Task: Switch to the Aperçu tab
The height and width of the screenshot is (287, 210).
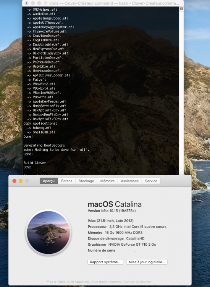Action: pyautogui.click(x=49, y=181)
